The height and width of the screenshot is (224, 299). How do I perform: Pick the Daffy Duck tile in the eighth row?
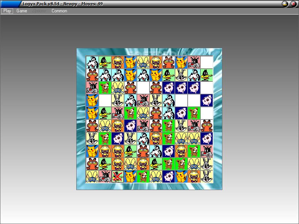coord(130,151)
